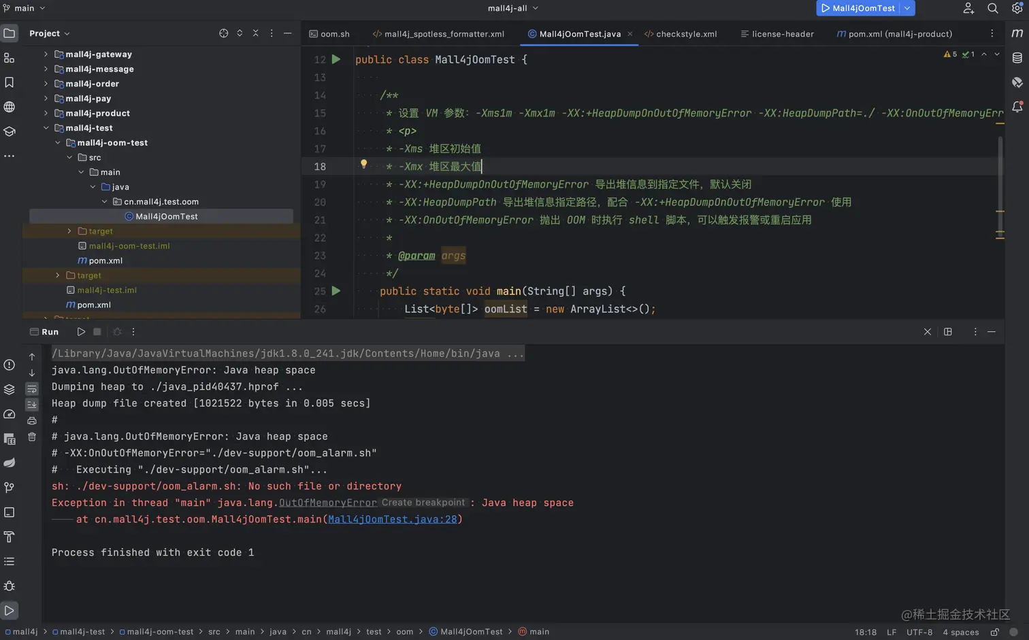
Task: Switch to the checkstyle.xml tab
Action: (681, 33)
